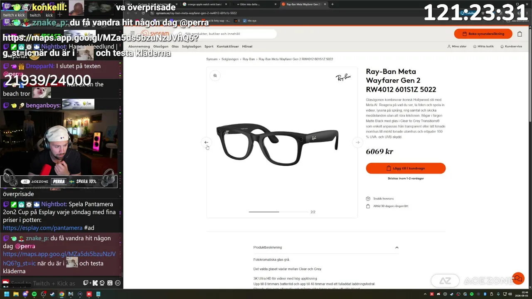
Task: Open a new browser tab
Action: click(332, 4)
